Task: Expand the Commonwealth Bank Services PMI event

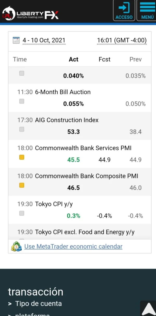Action: point(83,148)
